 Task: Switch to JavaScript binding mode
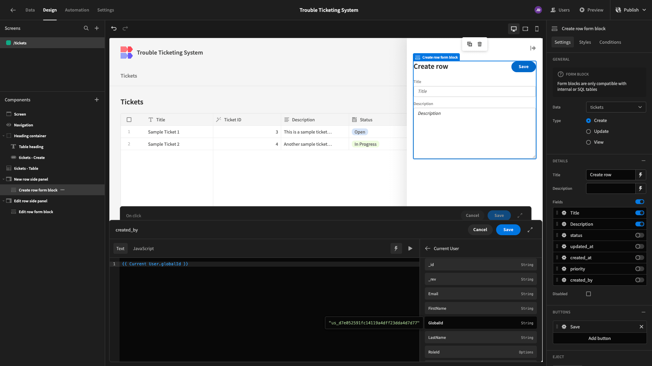coord(143,249)
